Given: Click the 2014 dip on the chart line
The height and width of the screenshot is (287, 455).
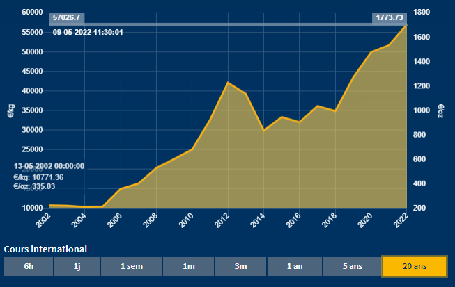Looking at the screenshot, I should [263, 130].
